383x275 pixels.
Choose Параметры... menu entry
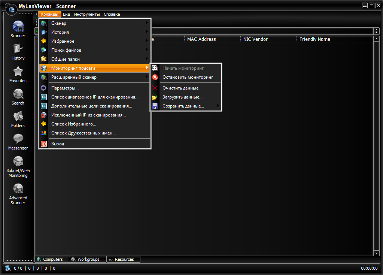coord(95,88)
